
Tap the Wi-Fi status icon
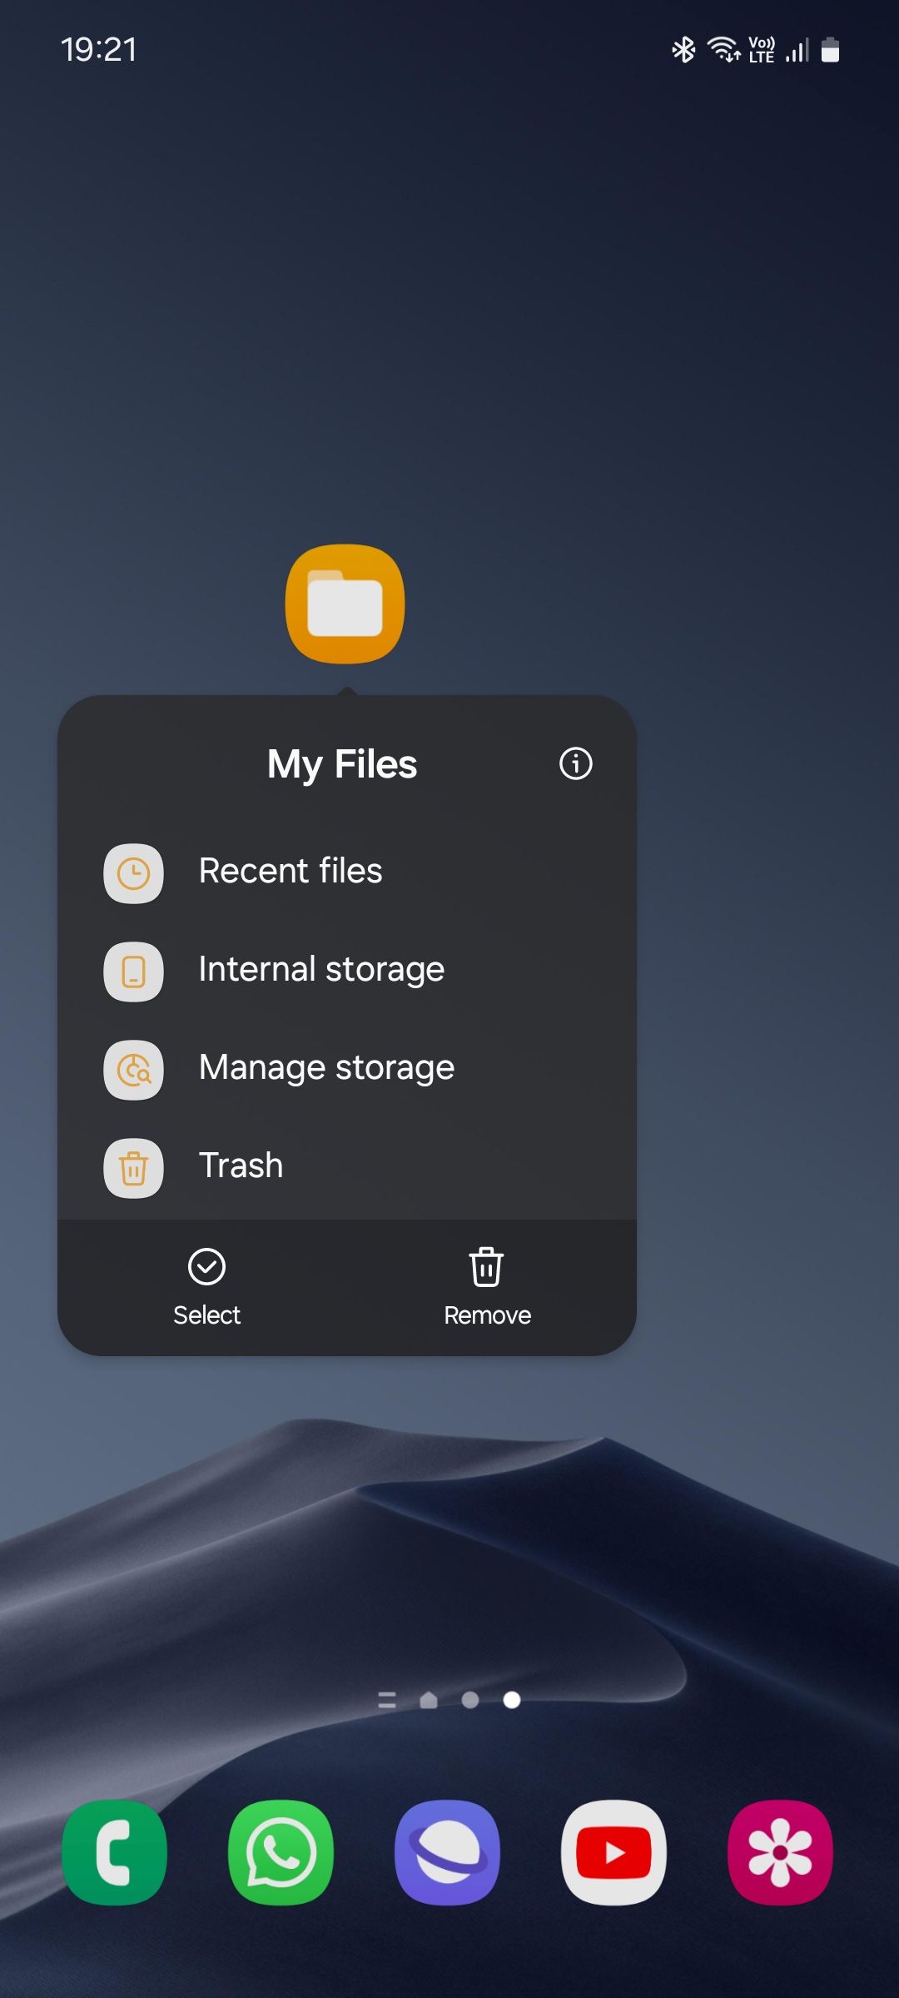723,50
